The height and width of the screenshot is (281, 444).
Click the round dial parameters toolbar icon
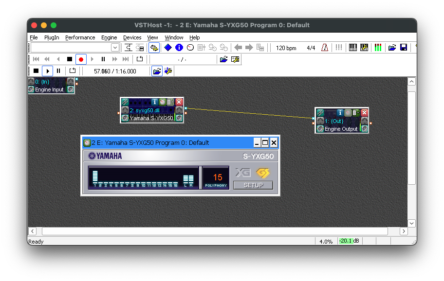click(190, 48)
